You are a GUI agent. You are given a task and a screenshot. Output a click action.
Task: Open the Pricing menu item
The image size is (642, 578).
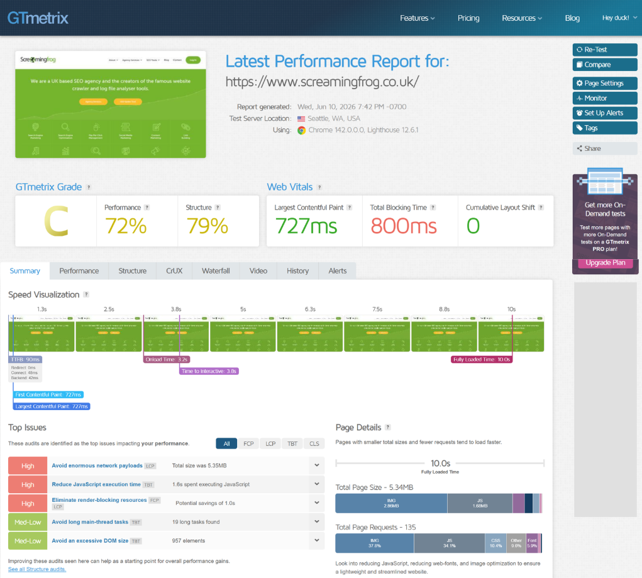tap(468, 18)
